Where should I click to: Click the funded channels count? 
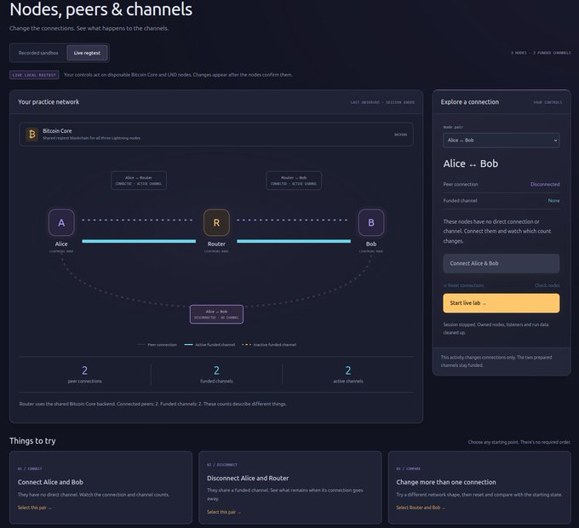tap(217, 370)
